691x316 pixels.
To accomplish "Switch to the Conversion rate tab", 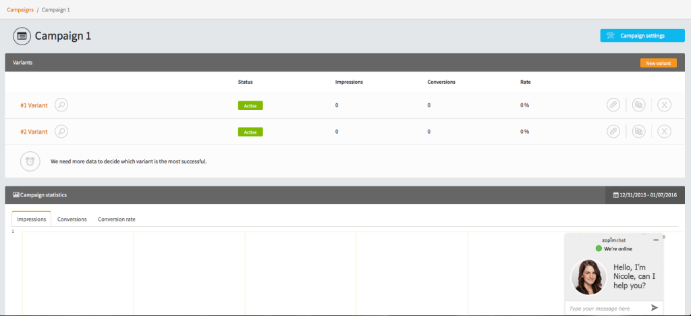I will pos(116,219).
